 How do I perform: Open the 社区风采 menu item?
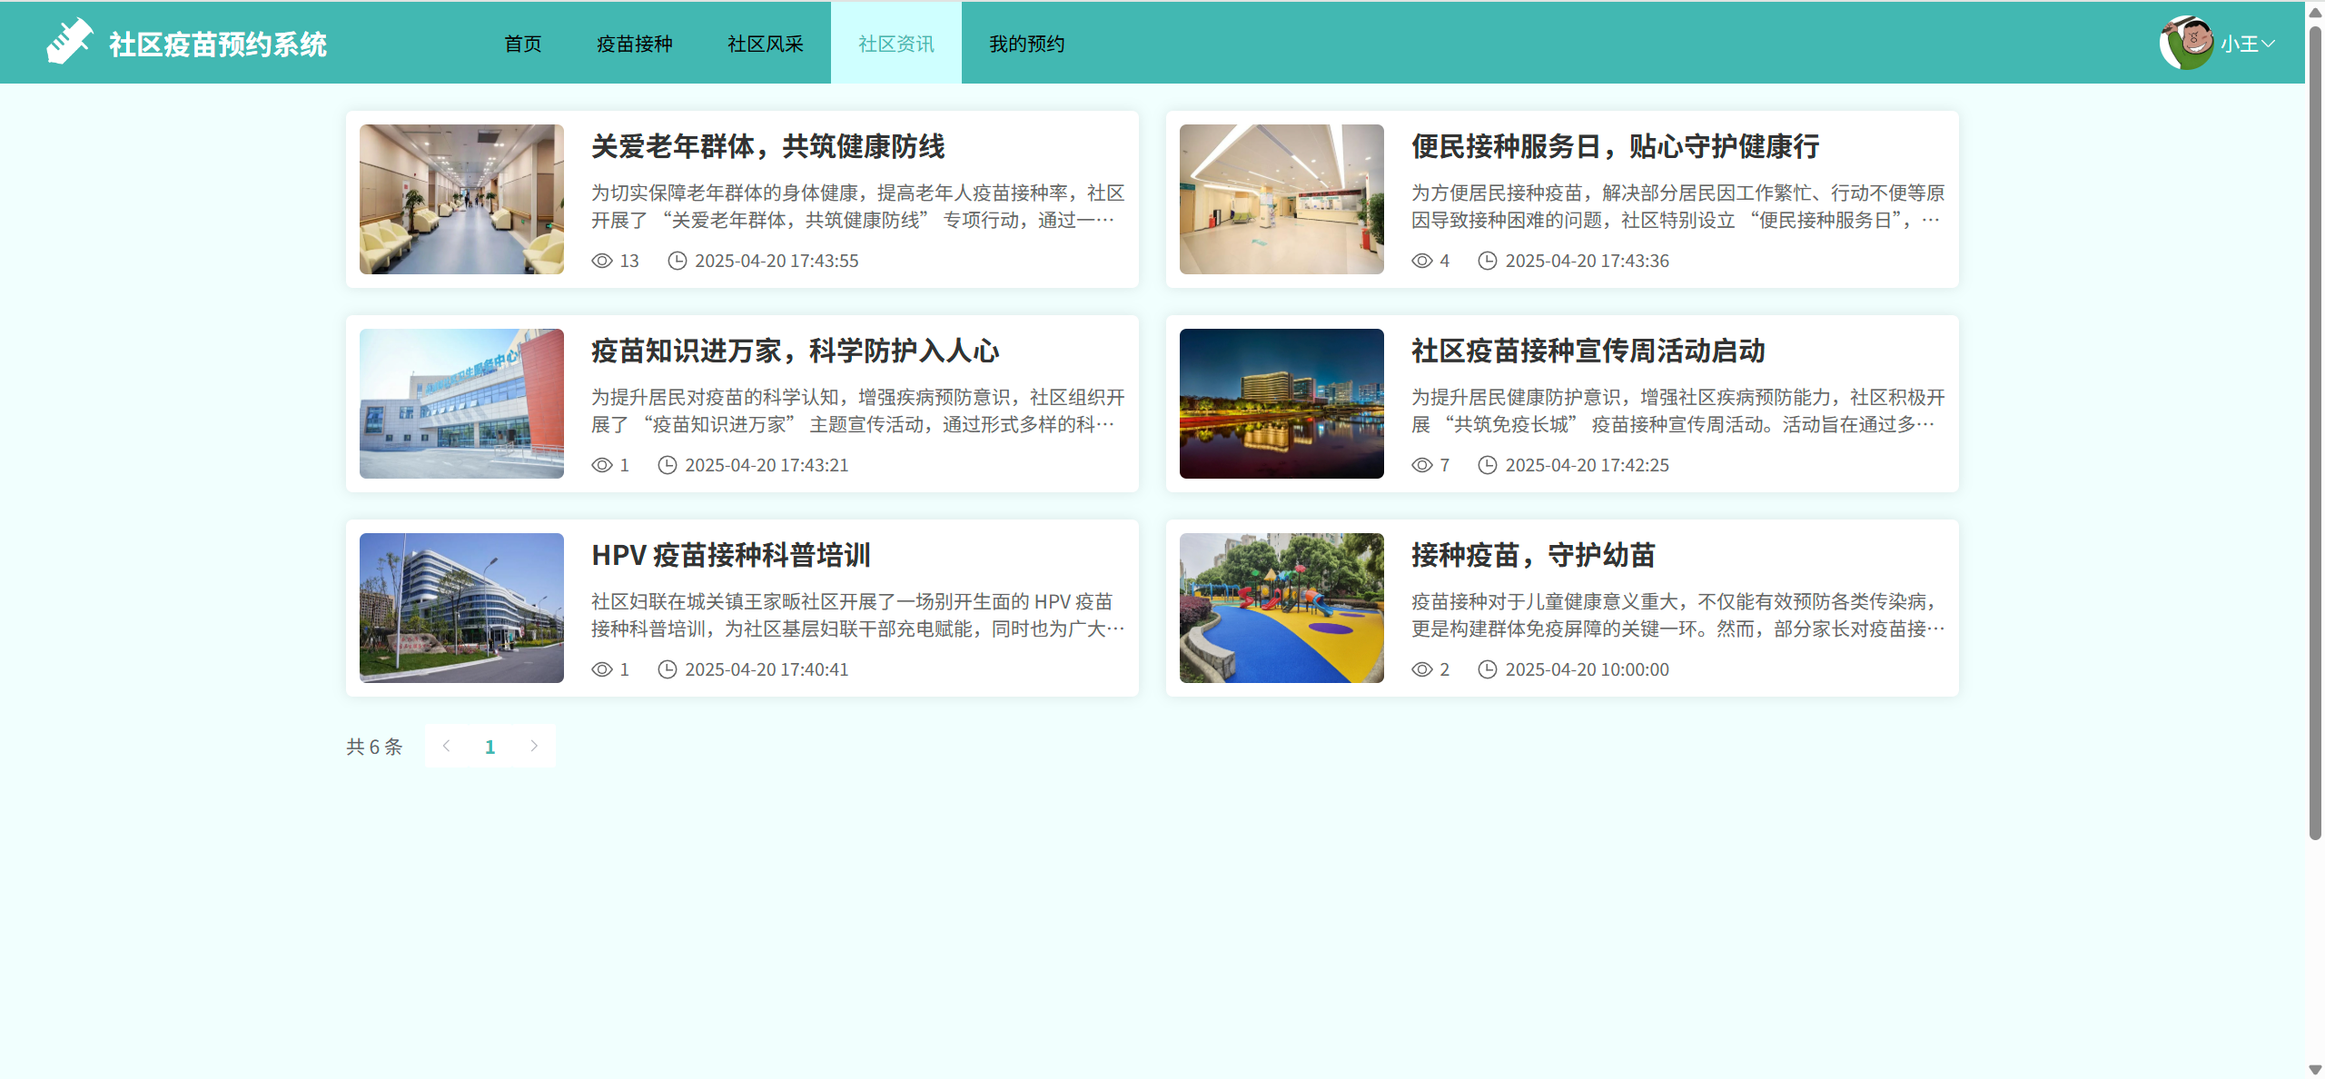pyautogui.click(x=765, y=44)
